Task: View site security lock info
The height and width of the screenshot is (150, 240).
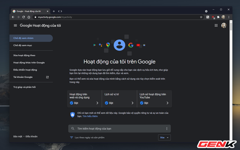Action: click(35, 17)
